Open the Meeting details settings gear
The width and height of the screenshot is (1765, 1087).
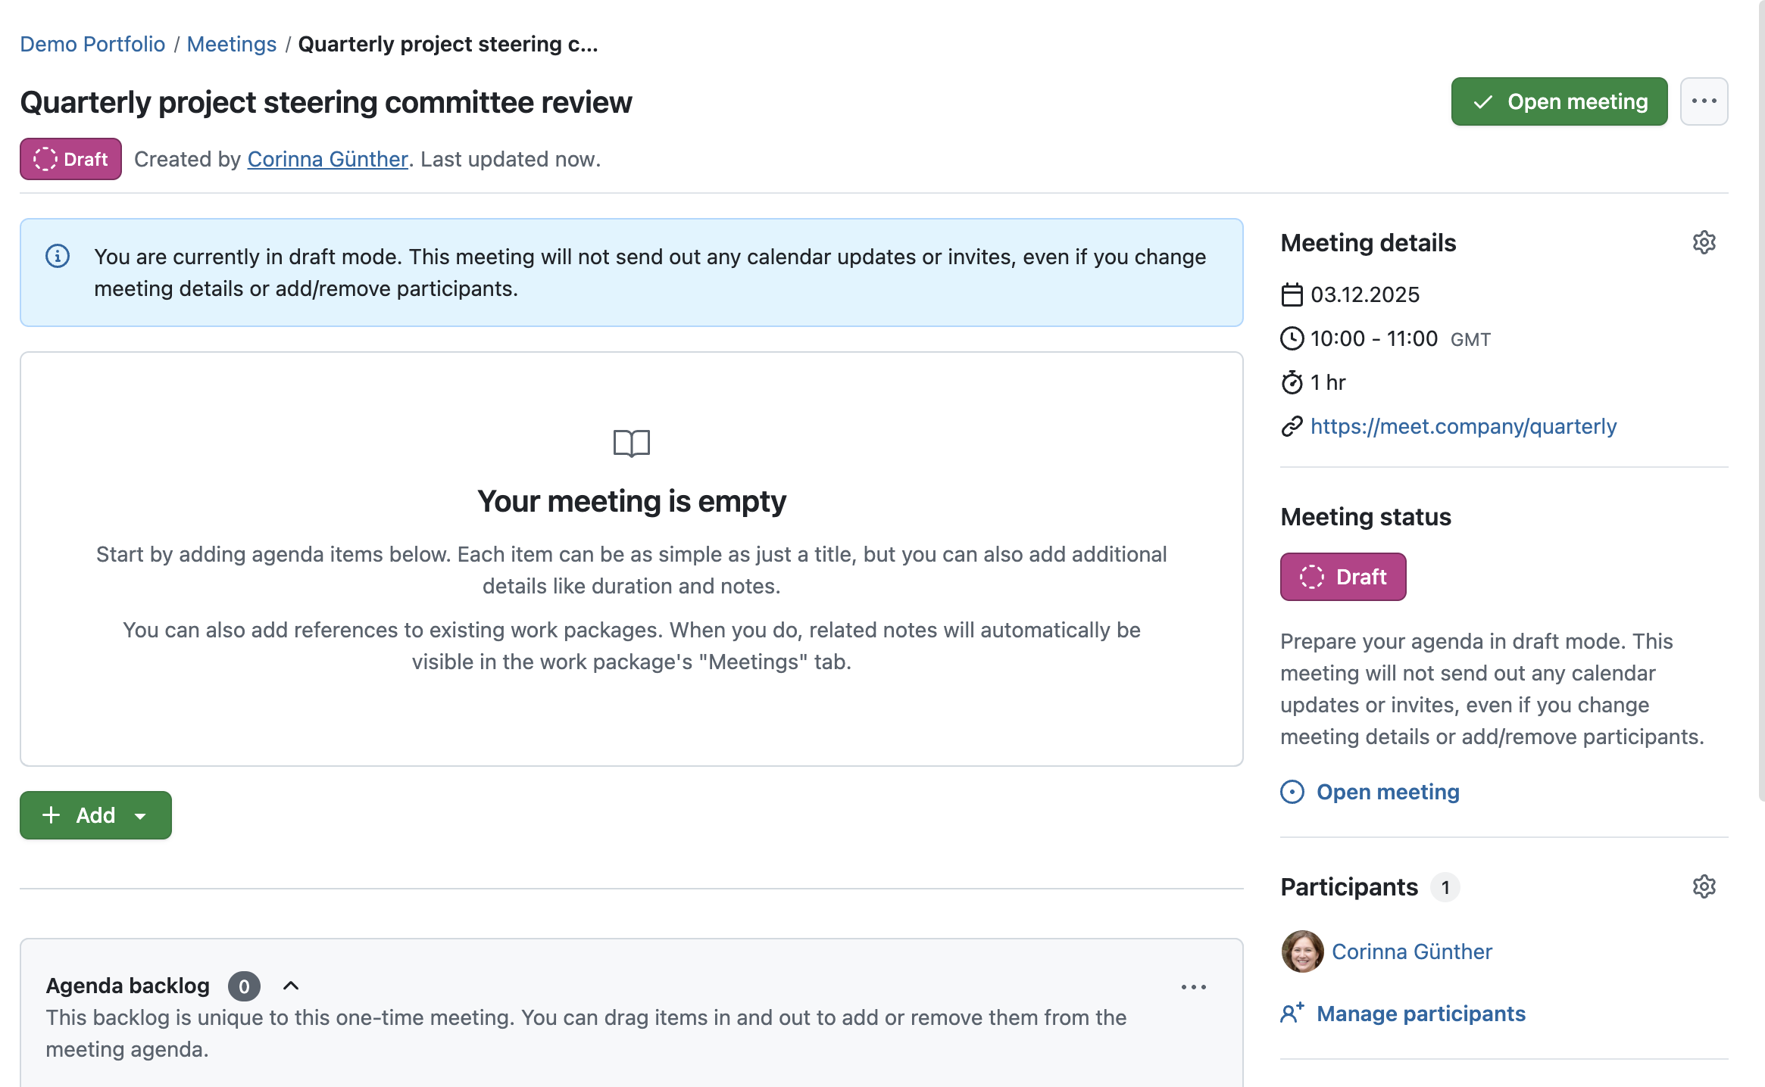(1704, 242)
